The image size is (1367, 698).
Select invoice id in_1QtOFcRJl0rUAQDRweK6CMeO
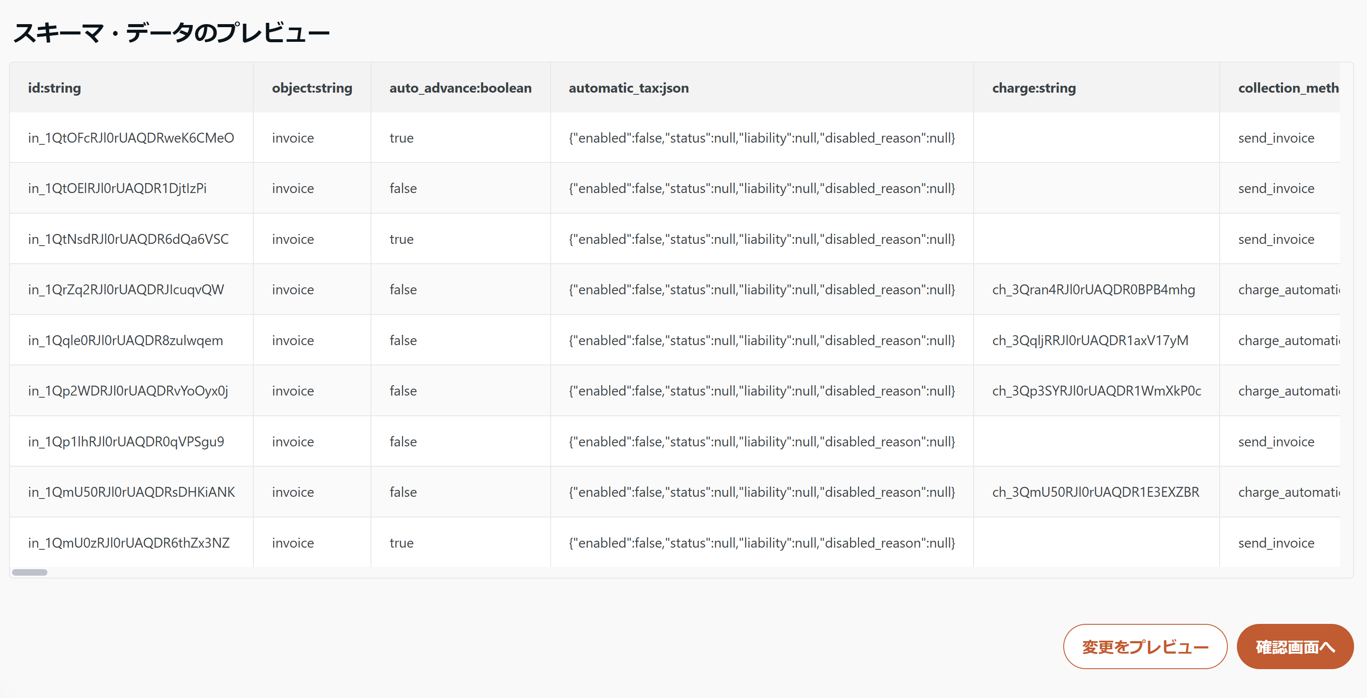click(x=131, y=138)
